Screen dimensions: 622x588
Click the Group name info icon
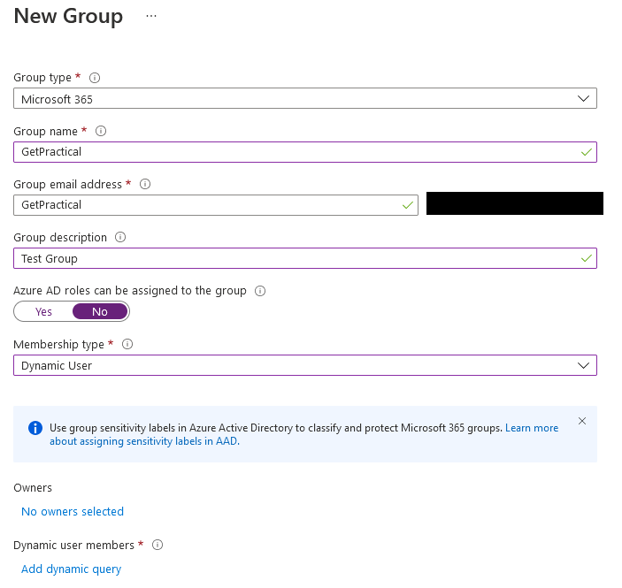click(101, 131)
